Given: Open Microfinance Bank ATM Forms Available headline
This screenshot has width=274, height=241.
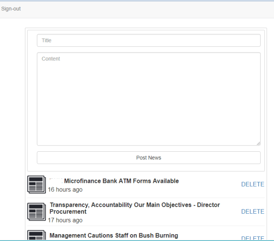Looking at the screenshot, I should [121, 181].
